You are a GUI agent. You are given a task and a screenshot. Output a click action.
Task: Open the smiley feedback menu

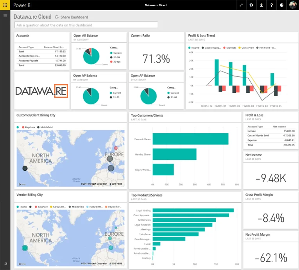coord(281,5)
